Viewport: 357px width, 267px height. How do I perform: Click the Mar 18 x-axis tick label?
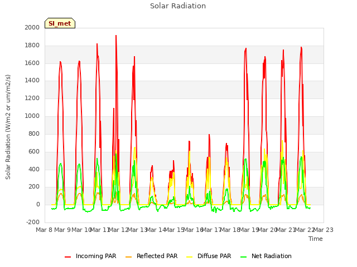(x=230, y=230)
